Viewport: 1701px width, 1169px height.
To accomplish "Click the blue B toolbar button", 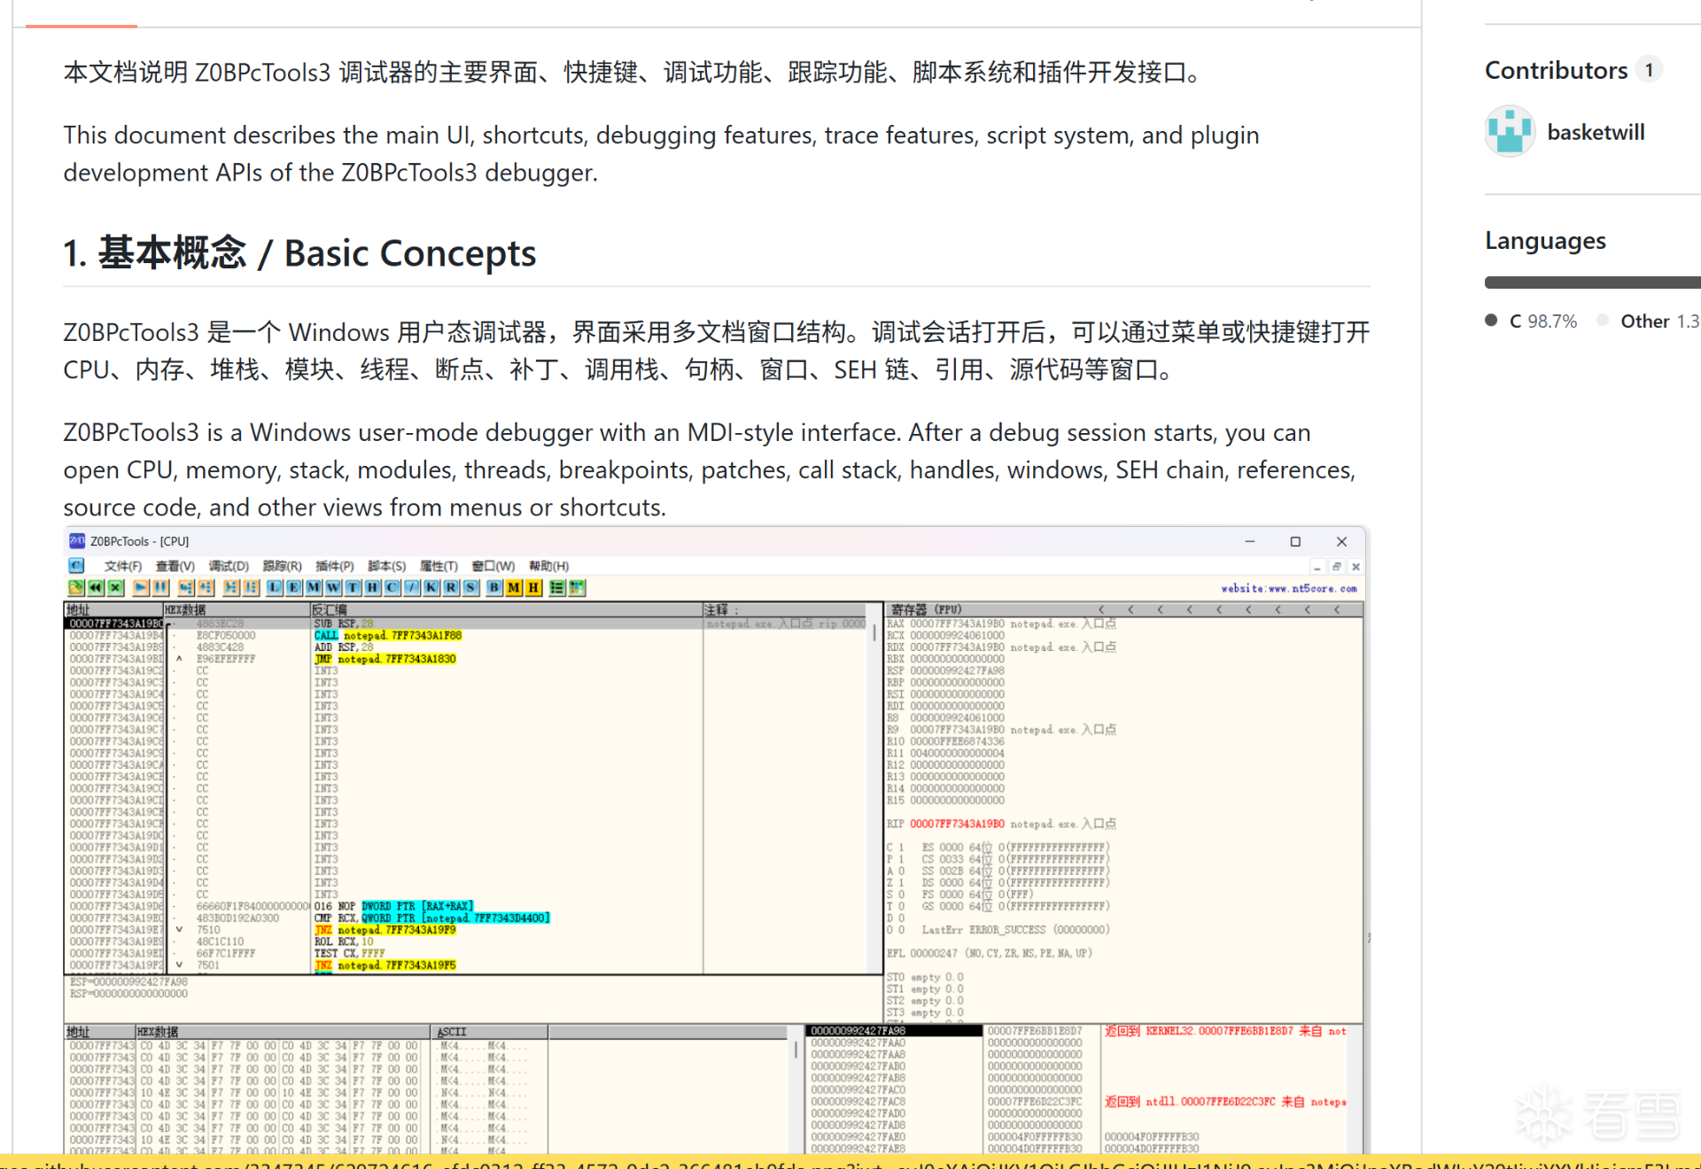I will point(494,587).
